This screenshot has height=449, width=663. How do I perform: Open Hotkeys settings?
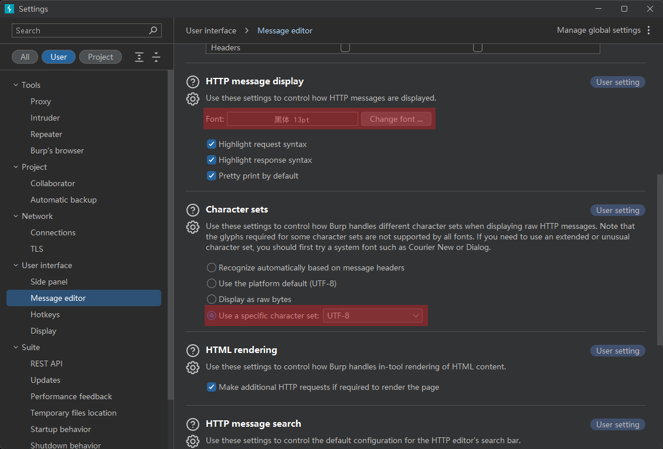[45, 315]
